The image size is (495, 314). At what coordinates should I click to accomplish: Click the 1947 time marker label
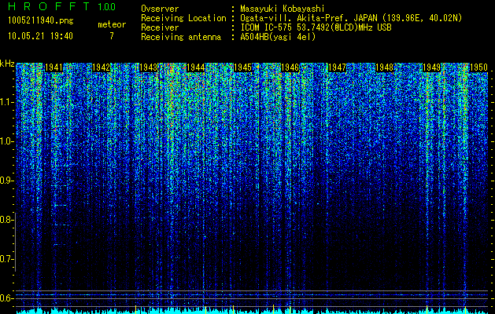[337, 68]
